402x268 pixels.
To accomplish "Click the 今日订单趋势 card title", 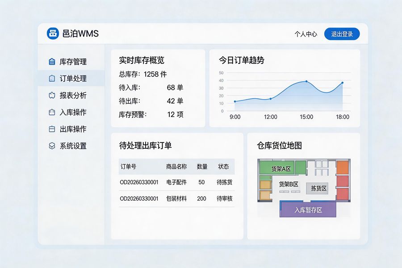I will click(242, 60).
